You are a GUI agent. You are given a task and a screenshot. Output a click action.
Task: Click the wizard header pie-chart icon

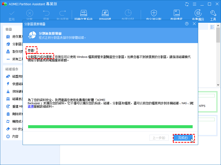click(x=32, y=35)
